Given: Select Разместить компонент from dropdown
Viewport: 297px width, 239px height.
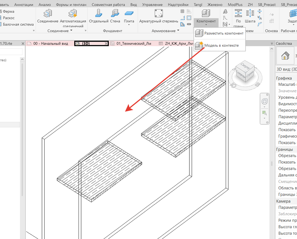Looking at the screenshot, I should pos(220,33).
